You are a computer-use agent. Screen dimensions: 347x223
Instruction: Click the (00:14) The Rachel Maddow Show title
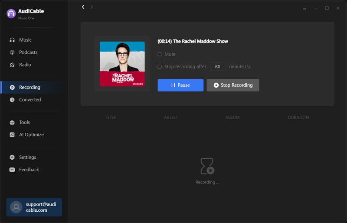pyautogui.click(x=193, y=41)
